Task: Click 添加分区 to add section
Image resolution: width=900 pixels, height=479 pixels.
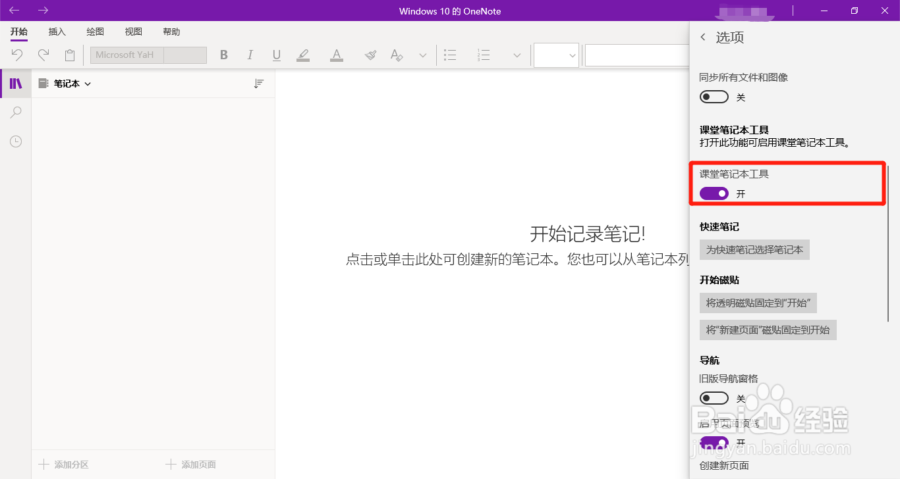Action: pos(64,465)
